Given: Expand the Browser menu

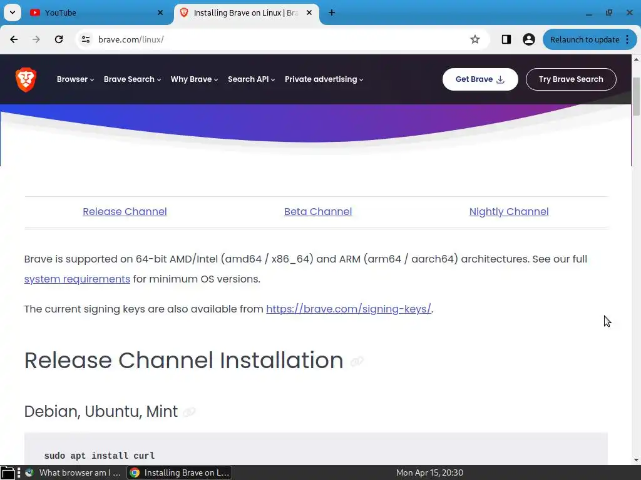Looking at the screenshot, I should click(75, 79).
